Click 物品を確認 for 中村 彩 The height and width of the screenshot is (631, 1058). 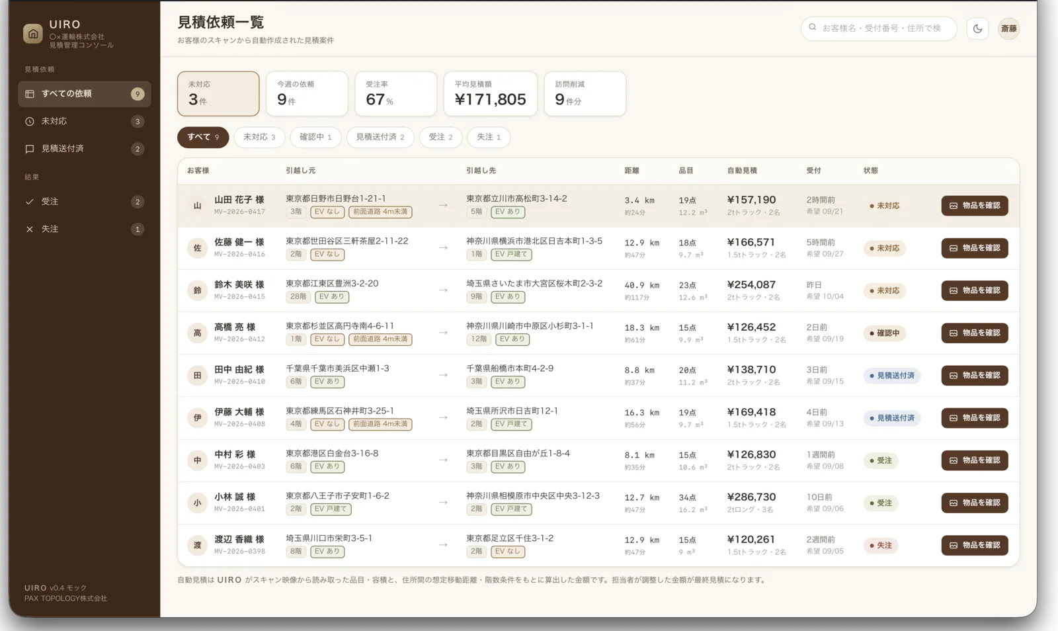975,460
